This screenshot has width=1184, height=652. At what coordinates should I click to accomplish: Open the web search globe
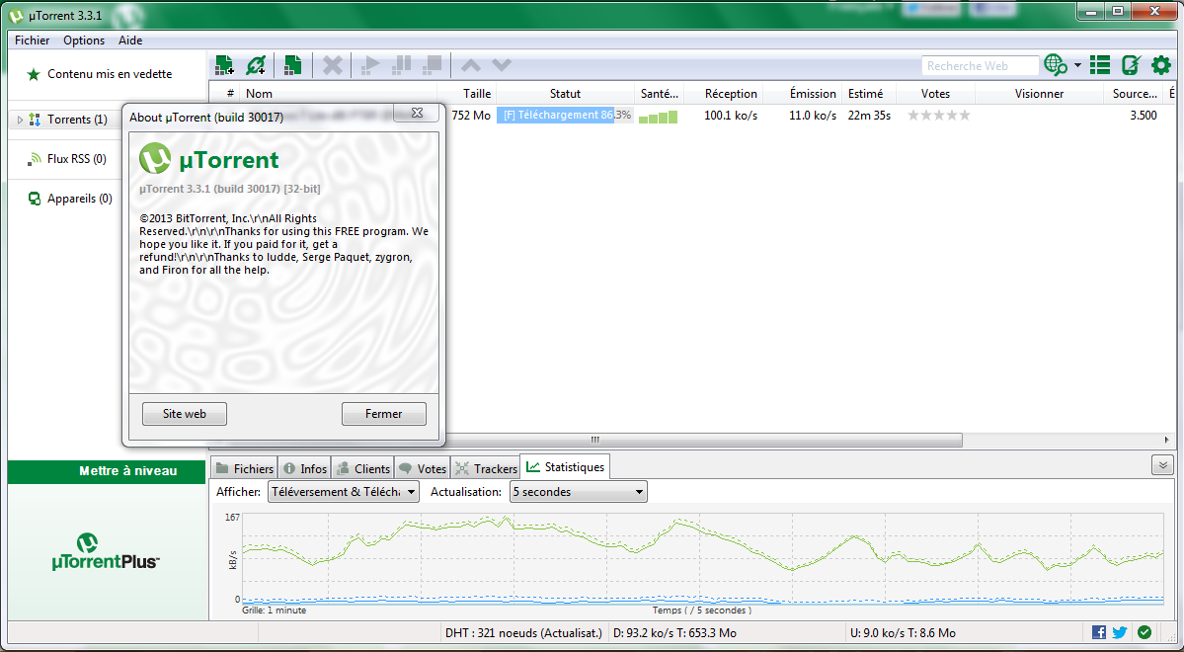(1055, 65)
